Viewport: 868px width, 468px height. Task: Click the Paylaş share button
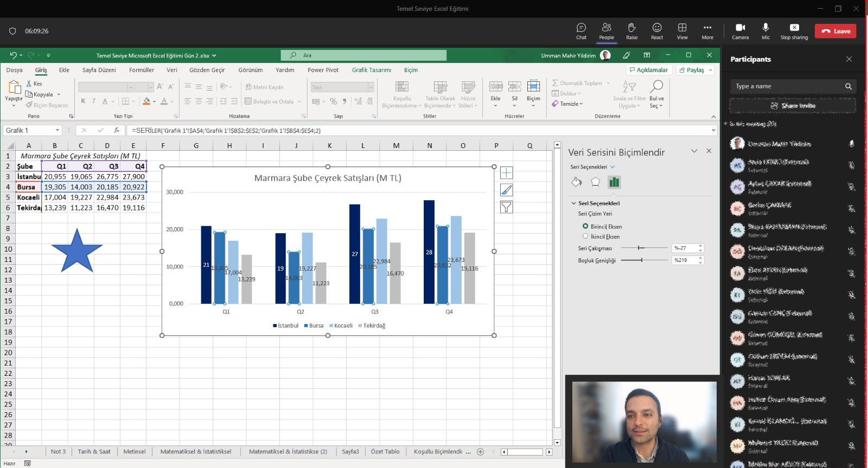(x=695, y=70)
